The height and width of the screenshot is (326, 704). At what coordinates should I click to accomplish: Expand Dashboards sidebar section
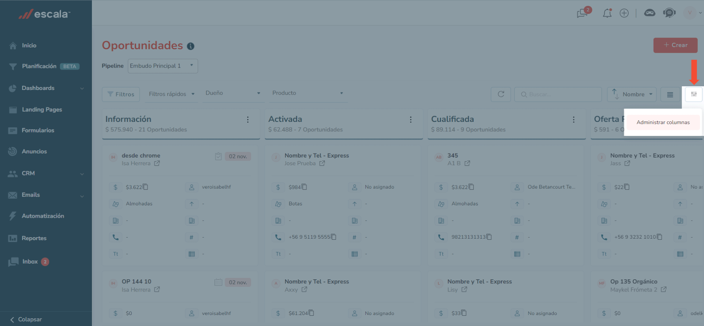point(46,88)
